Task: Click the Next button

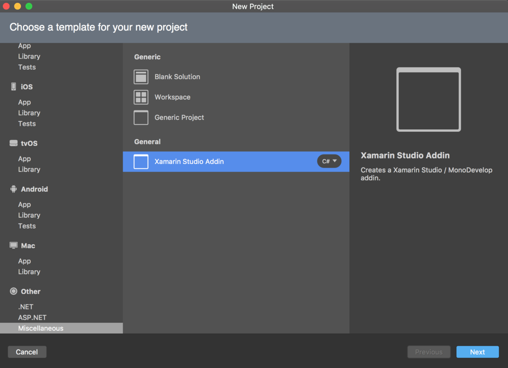Action: click(x=478, y=352)
